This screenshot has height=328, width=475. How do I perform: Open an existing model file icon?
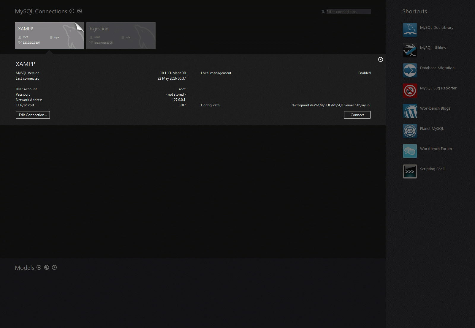pyautogui.click(x=47, y=267)
